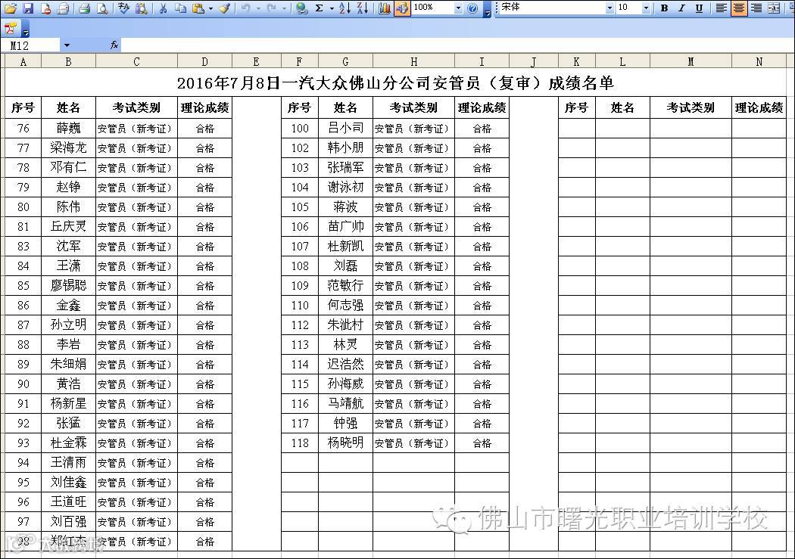Expand the Paste options arrow
795x559 pixels.
pyautogui.click(x=210, y=8)
